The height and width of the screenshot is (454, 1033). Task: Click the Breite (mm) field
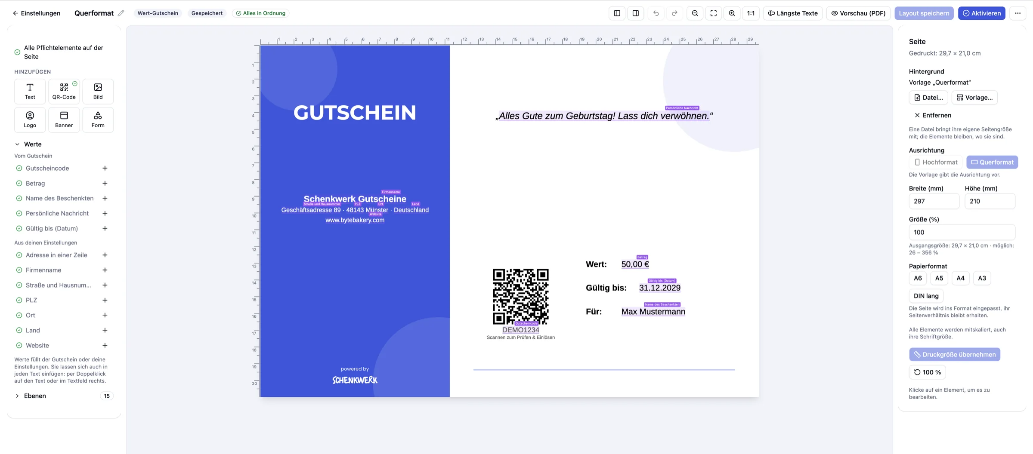(x=934, y=201)
